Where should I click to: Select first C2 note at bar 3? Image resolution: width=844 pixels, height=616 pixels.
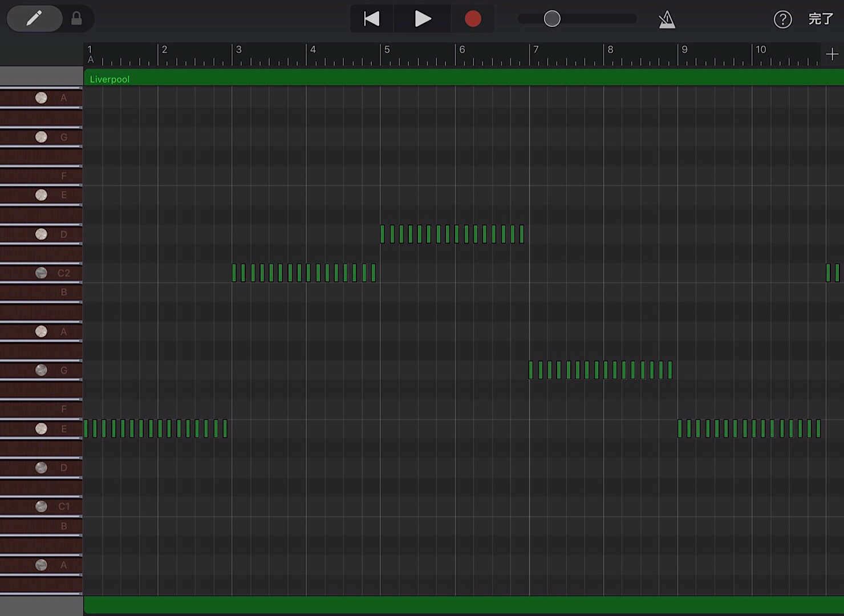pos(234,273)
